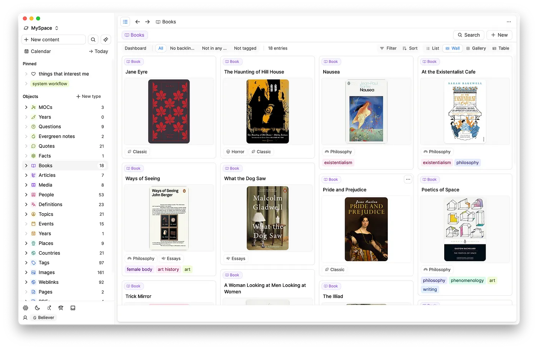Click the search magnifier beside New content
Viewport: 538px width, 349px height.
pos(93,40)
